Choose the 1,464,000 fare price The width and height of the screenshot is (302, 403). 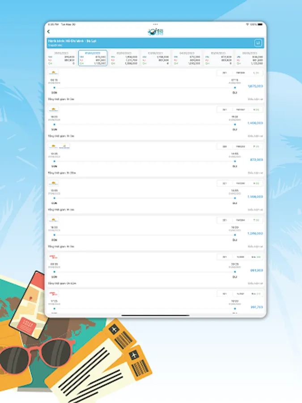255,123
